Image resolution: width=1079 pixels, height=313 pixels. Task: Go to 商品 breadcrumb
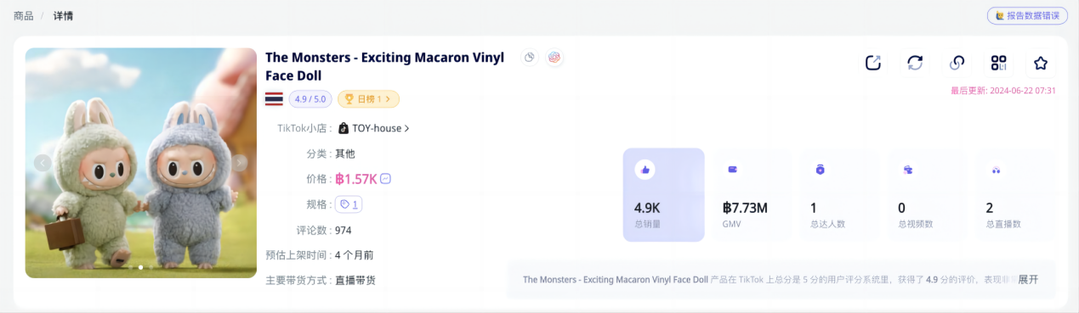(24, 15)
